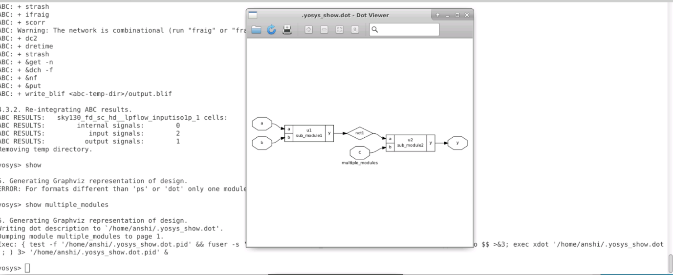
Task: Click the 'multiple_modules' graph label
Action: [360, 163]
